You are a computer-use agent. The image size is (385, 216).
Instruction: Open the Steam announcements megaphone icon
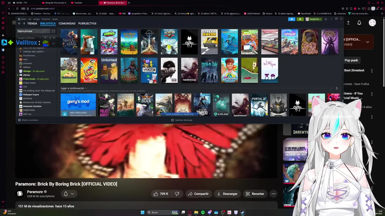pos(291,19)
